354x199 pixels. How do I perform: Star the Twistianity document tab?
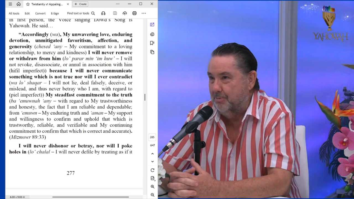click(x=28, y=4)
